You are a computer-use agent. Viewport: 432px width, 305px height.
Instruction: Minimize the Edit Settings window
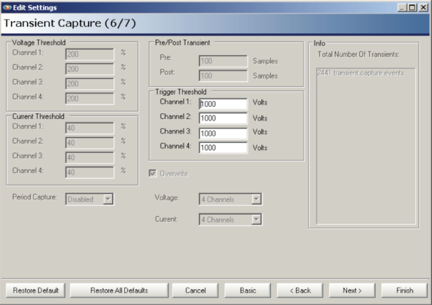(x=402, y=8)
